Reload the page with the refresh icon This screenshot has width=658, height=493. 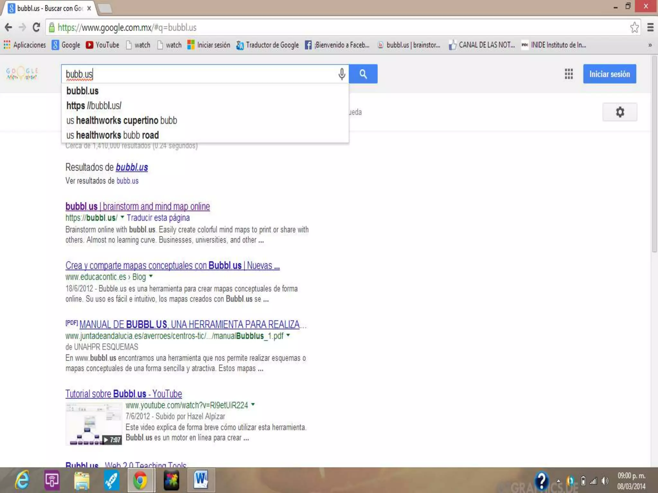tap(36, 28)
